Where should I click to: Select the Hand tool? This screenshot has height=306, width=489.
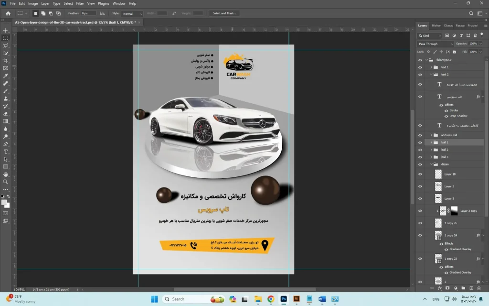(6, 174)
